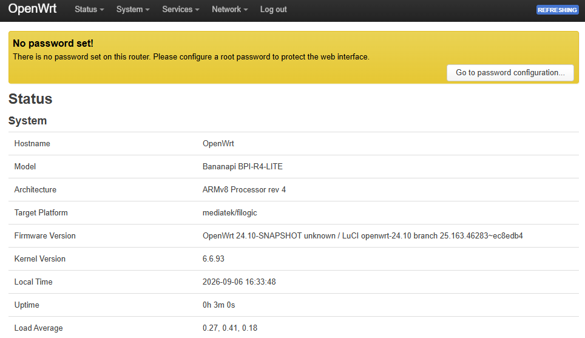This screenshot has width=585, height=338.
Task: Click the Local Time value
Action: coord(239,282)
